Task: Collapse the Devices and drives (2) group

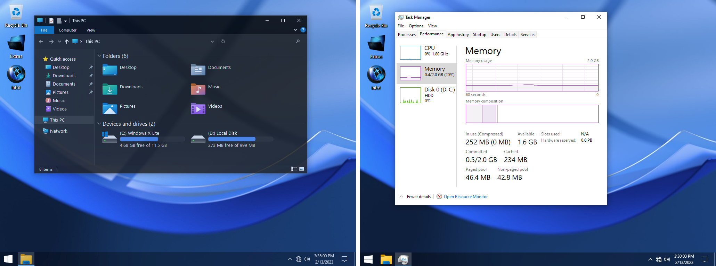Action: click(99, 124)
